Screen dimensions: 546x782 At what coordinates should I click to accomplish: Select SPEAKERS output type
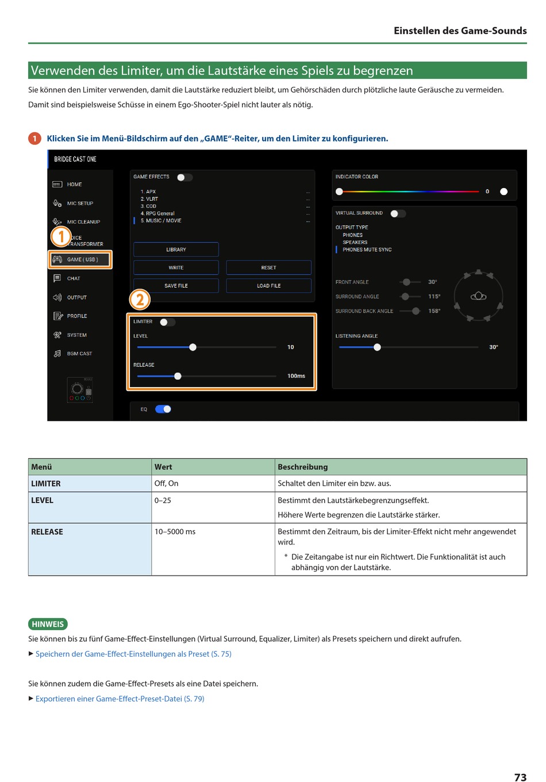click(x=355, y=242)
